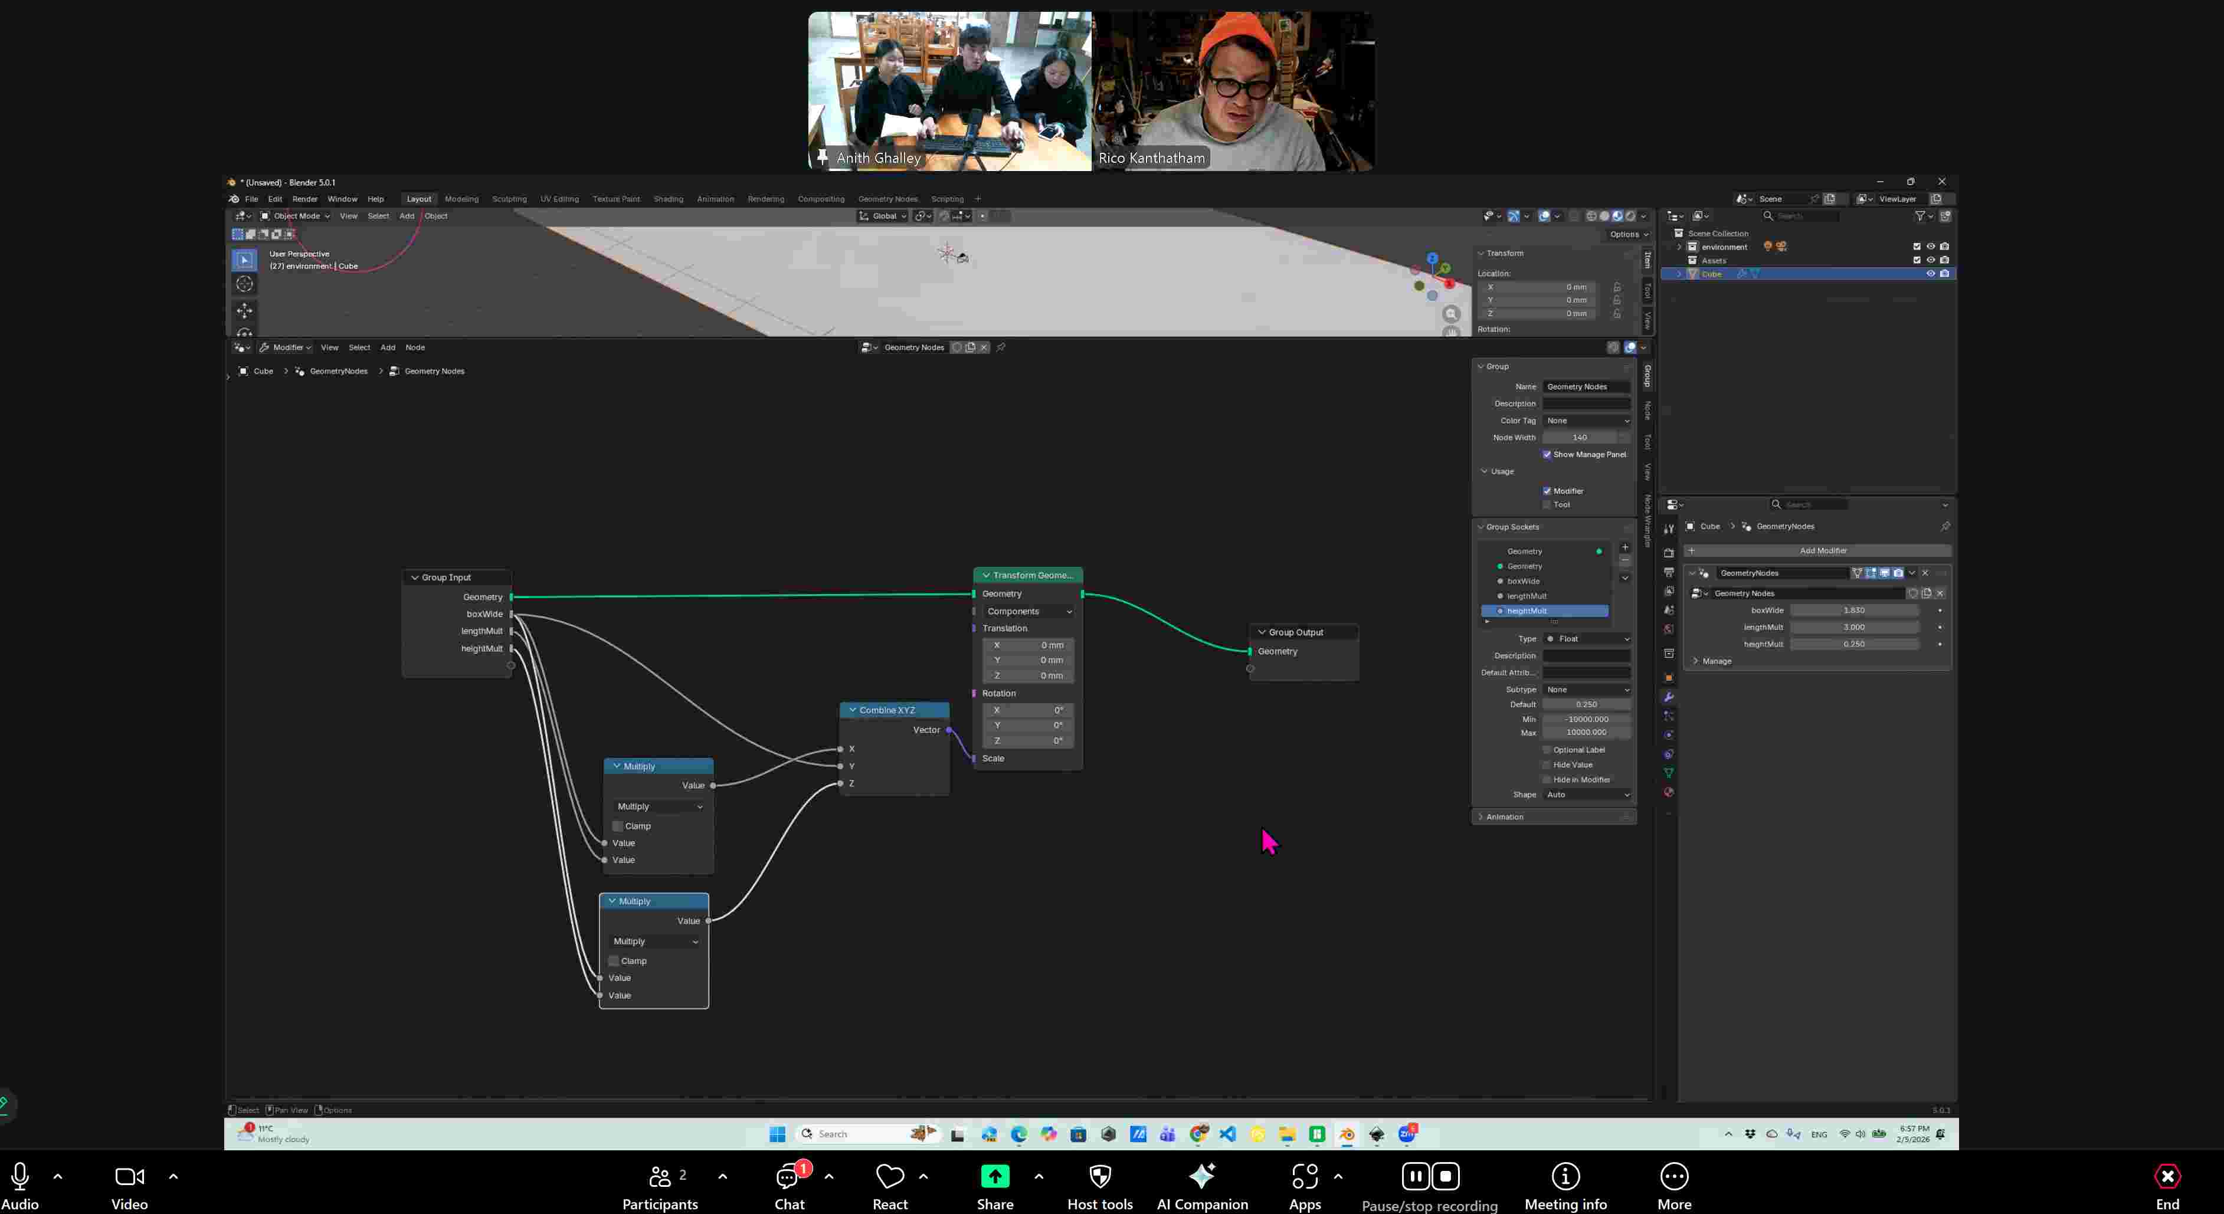The image size is (2224, 1214).
Task: Click the add socket plus icon
Action: (x=1625, y=547)
